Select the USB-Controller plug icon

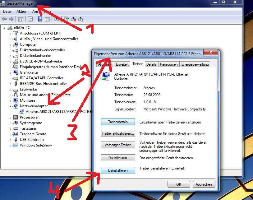coord(16,140)
